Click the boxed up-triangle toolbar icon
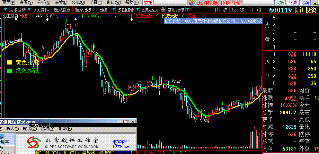The image size is (319, 154). (x=250, y=10)
